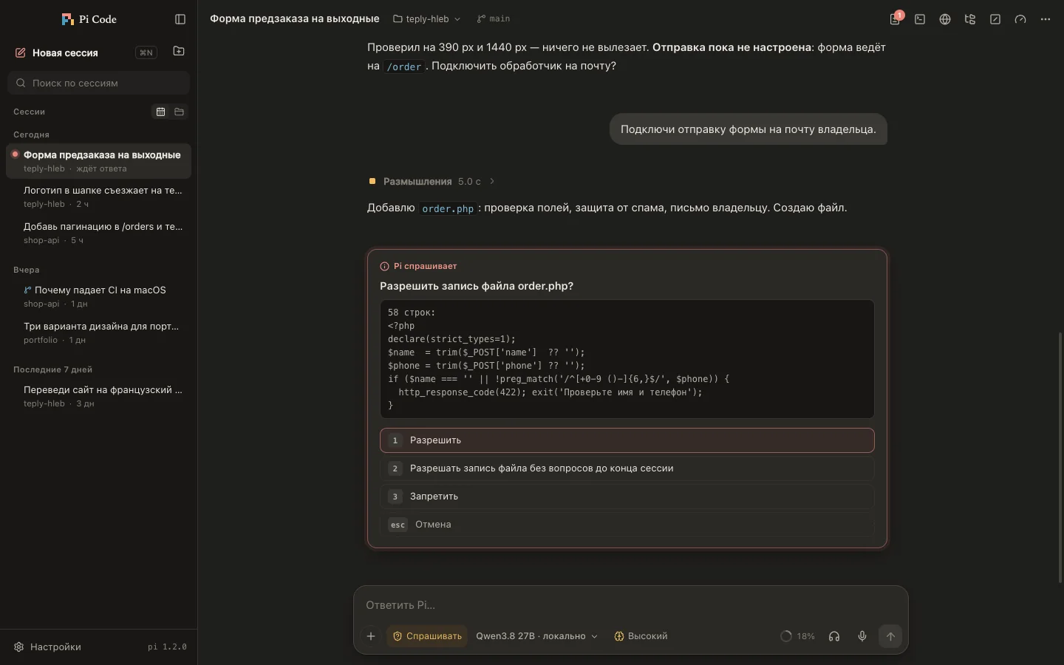Click the slash-in-square icon in the top bar
The height and width of the screenshot is (665, 1064).
point(995,19)
